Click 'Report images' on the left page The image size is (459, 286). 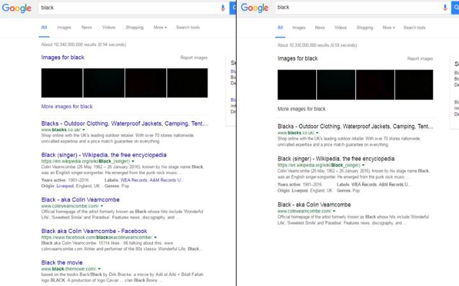coord(194,58)
